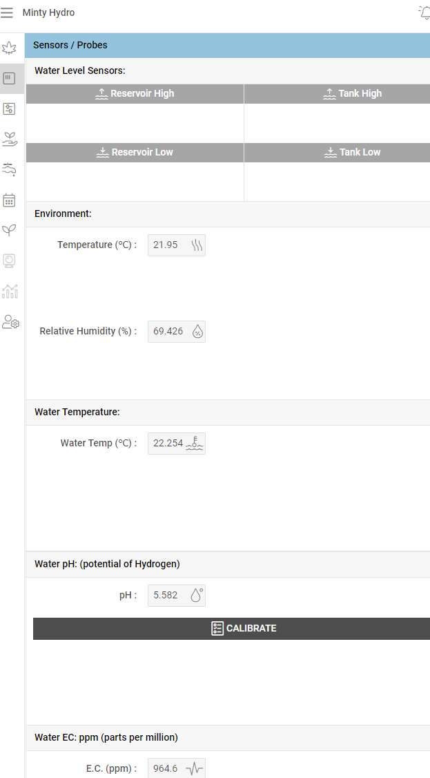Open the webcam sidebar icon
The width and height of the screenshot is (430, 778).
(10, 260)
